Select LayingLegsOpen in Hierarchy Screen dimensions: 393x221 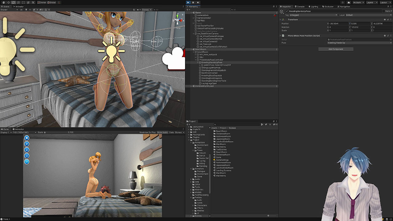209,83
